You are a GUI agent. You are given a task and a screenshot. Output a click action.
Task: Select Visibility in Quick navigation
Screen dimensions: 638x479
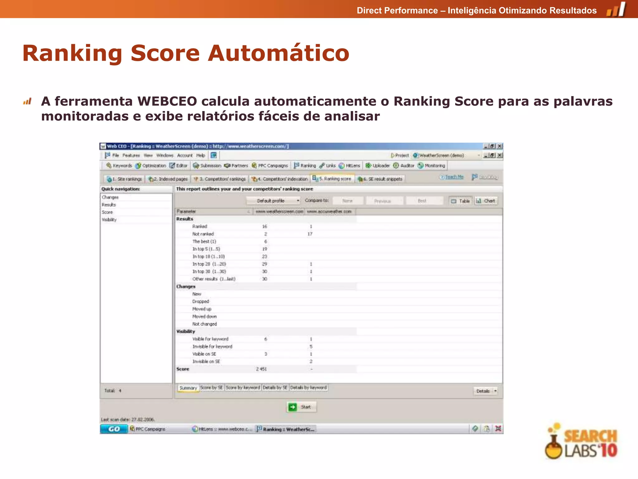click(x=109, y=220)
